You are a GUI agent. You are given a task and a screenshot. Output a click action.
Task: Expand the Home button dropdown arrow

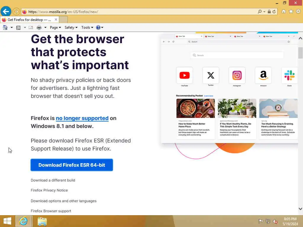(x=12, y=27)
